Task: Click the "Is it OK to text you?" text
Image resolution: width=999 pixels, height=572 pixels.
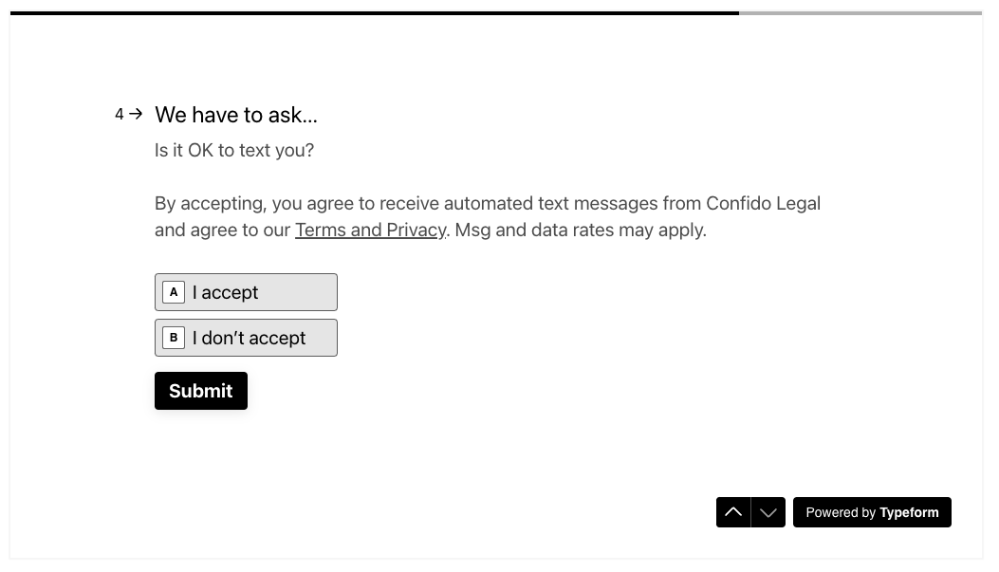Action: tap(234, 151)
